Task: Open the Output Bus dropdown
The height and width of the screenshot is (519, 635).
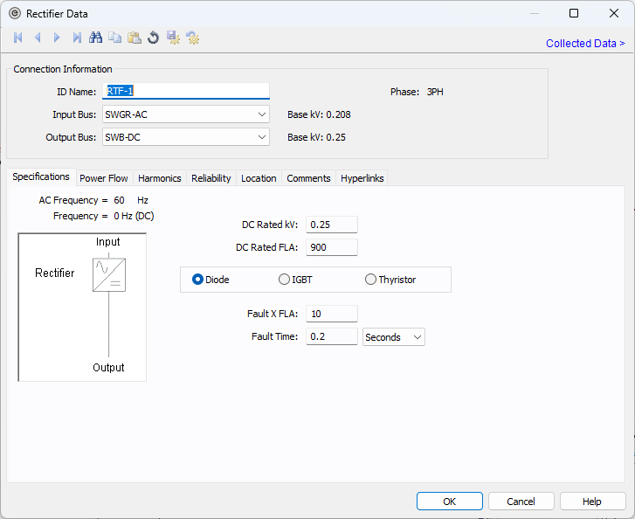Action: tap(262, 137)
